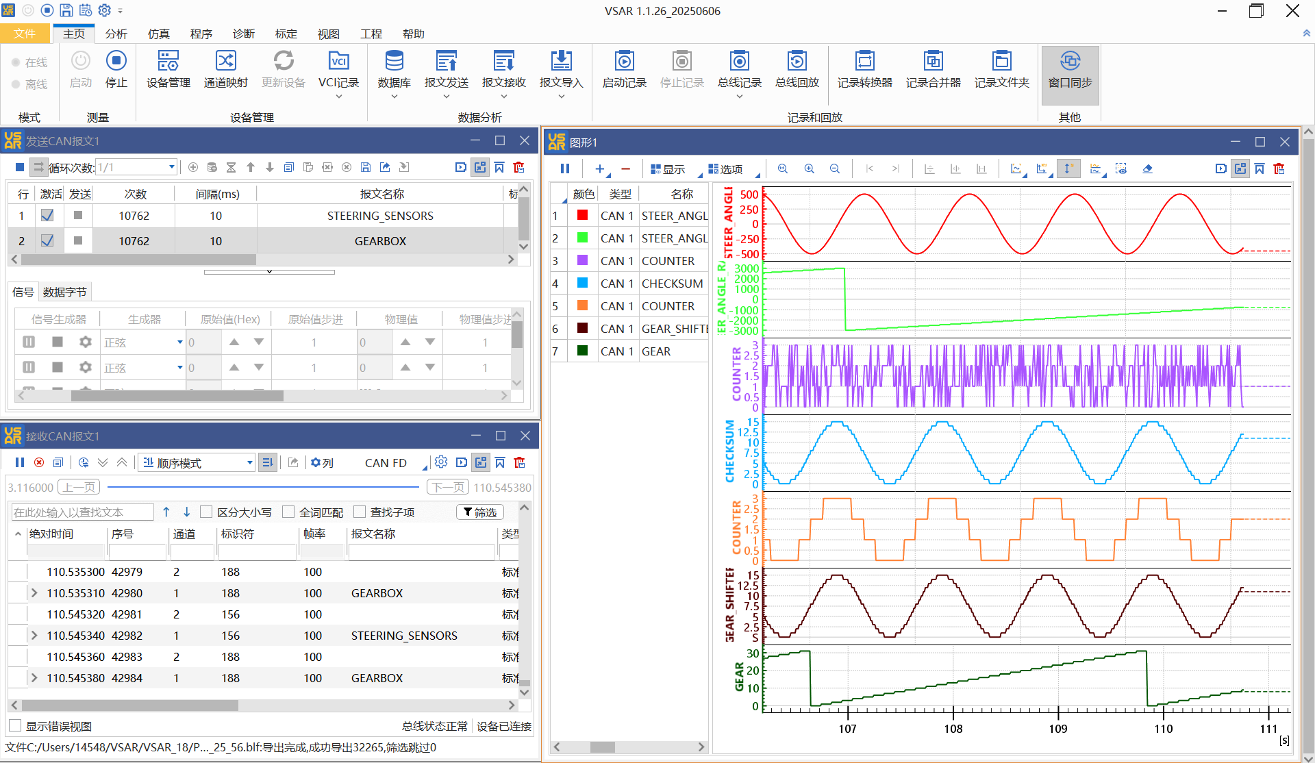The height and width of the screenshot is (763, 1315).
Task: Add a signal with plus icon in 图形1
Action: (599, 168)
